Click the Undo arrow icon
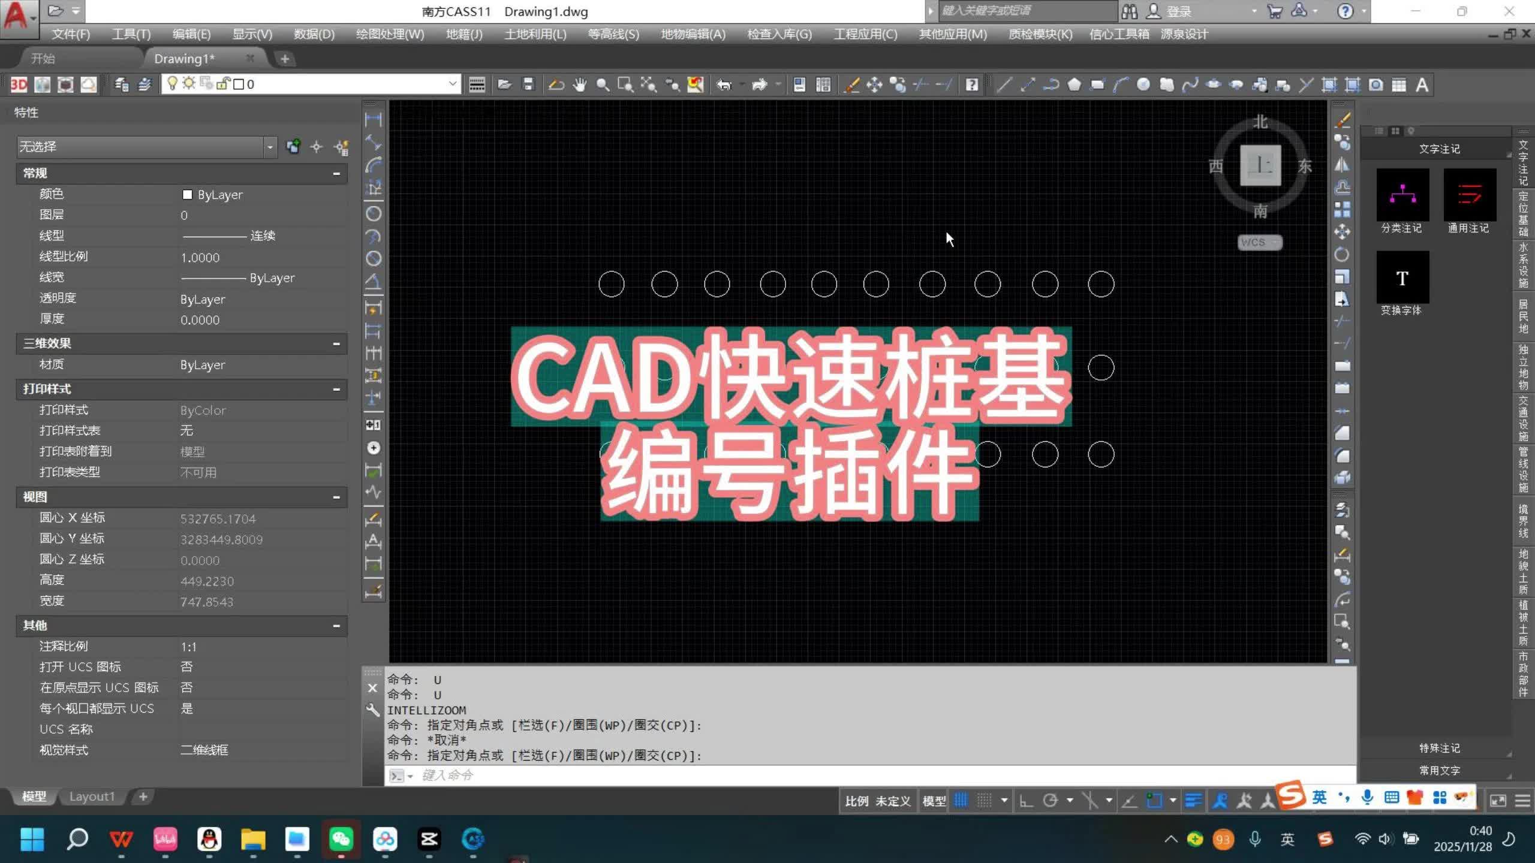 coord(725,85)
